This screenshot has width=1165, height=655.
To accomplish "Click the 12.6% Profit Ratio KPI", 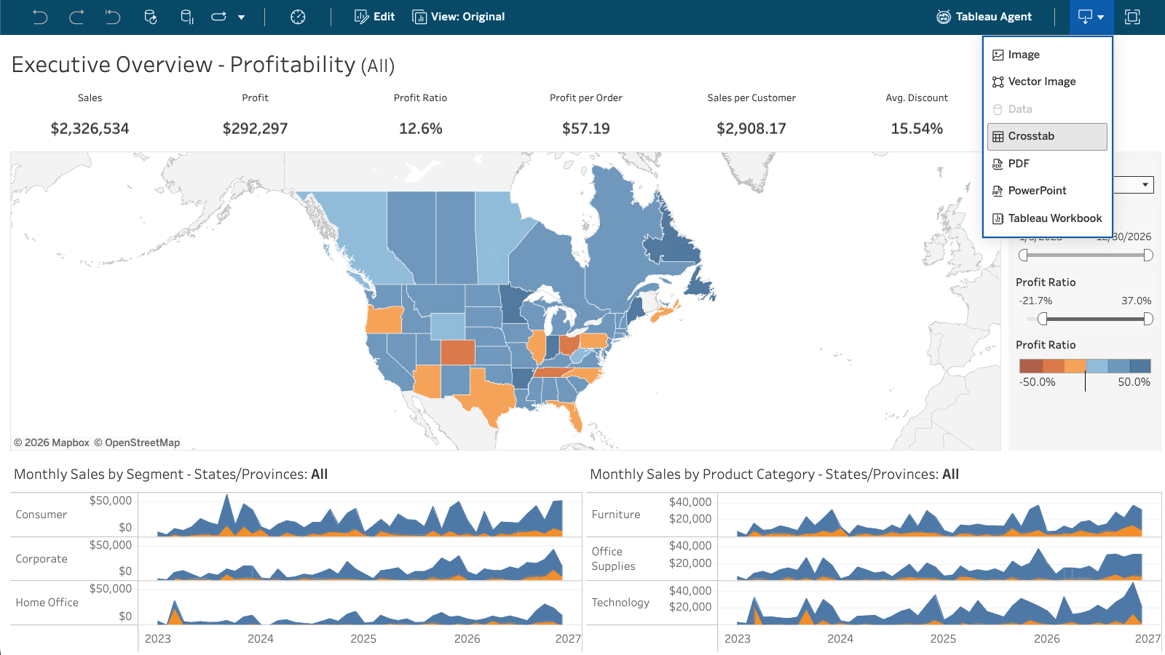I will [421, 129].
